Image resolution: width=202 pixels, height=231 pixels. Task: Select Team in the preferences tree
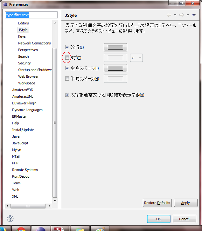point(17,183)
